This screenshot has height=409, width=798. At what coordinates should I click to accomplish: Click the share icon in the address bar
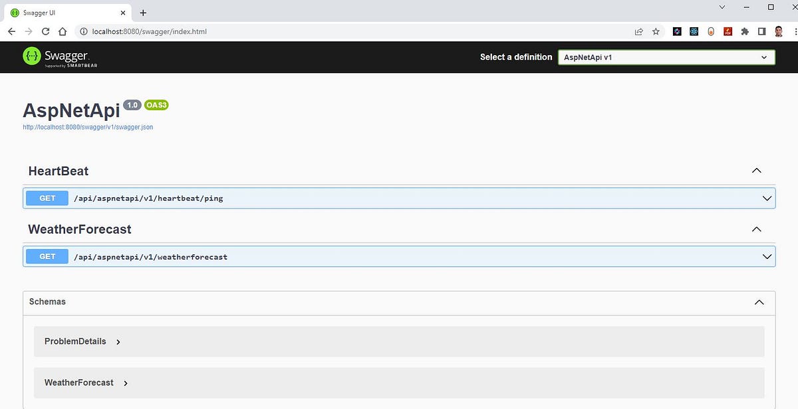[638, 31]
